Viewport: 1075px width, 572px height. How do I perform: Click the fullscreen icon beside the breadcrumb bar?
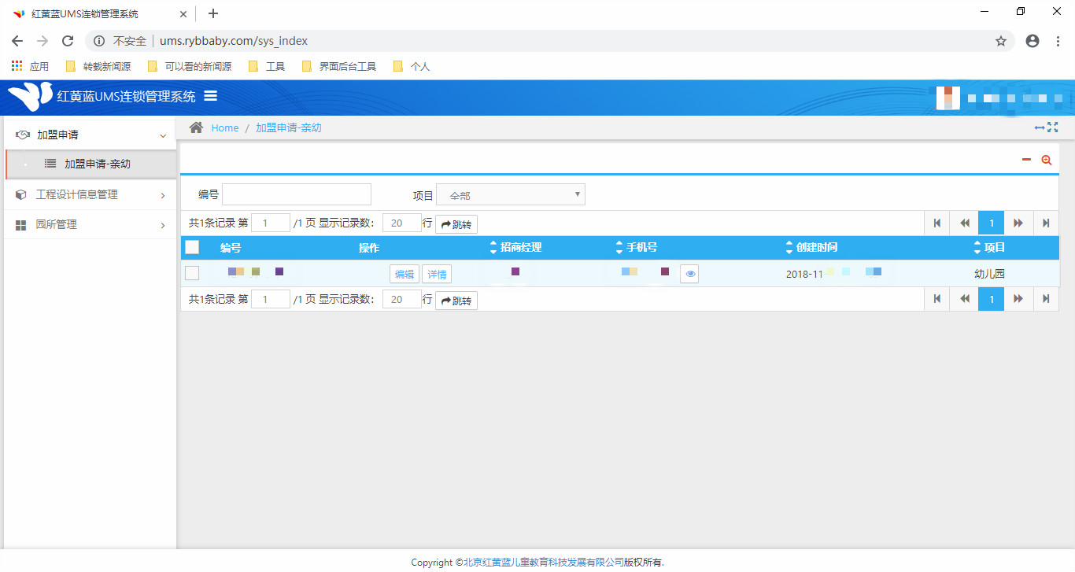click(1053, 127)
